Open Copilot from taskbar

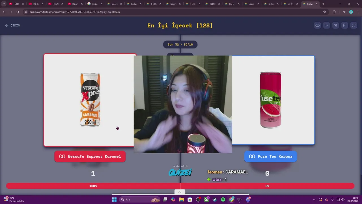point(173,199)
